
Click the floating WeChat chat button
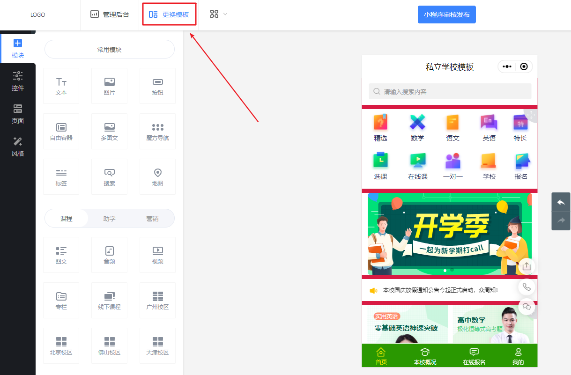point(527,307)
